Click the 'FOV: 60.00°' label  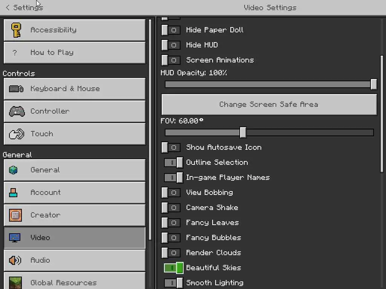coord(182,121)
